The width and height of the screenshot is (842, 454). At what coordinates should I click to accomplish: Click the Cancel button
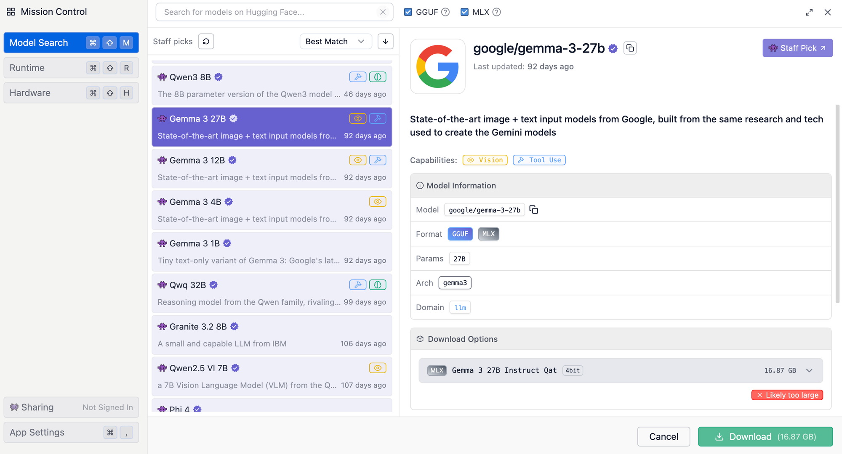(663, 436)
